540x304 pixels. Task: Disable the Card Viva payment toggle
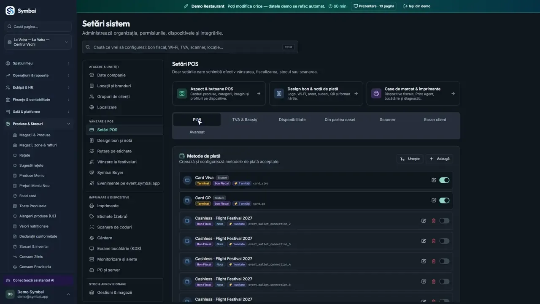tap(444, 180)
